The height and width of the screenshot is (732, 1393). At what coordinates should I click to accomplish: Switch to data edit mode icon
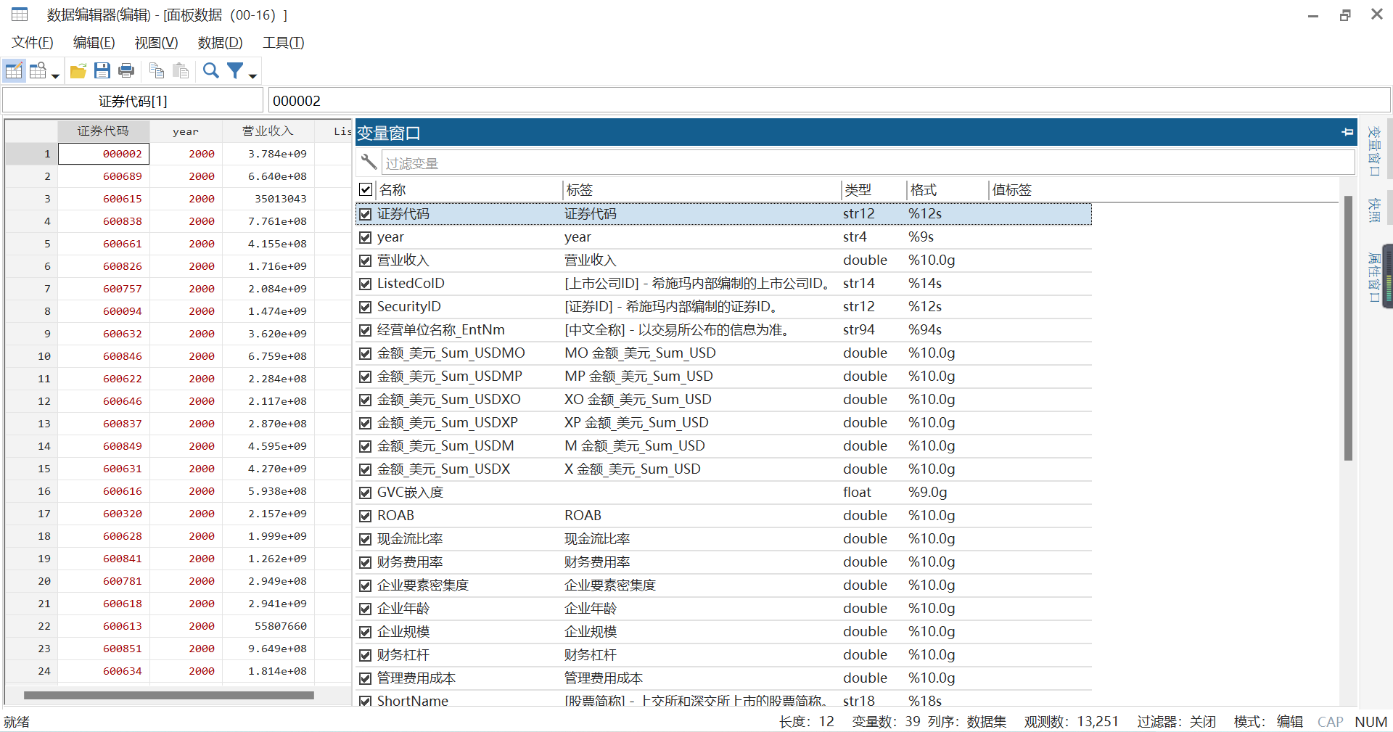point(13,70)
